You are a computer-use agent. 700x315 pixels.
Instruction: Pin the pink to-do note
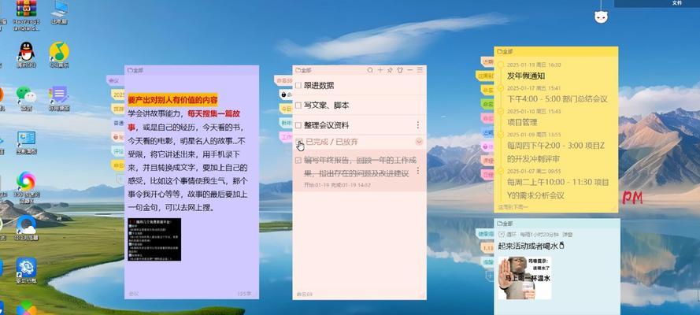(x=391, y=71)
